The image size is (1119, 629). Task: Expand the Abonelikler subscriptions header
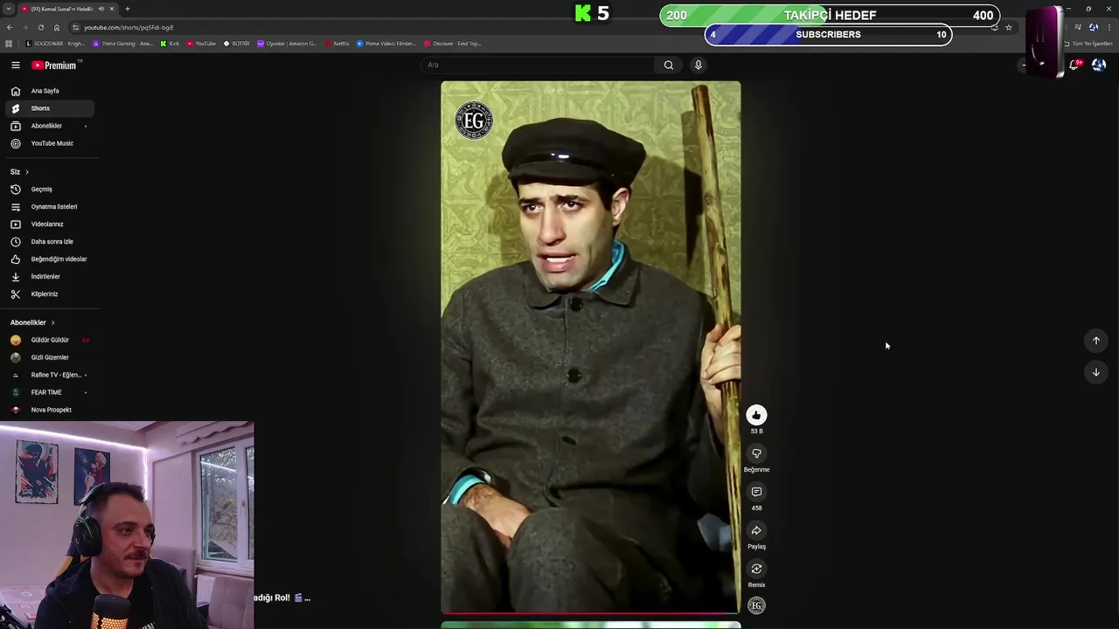pos(32,322)
